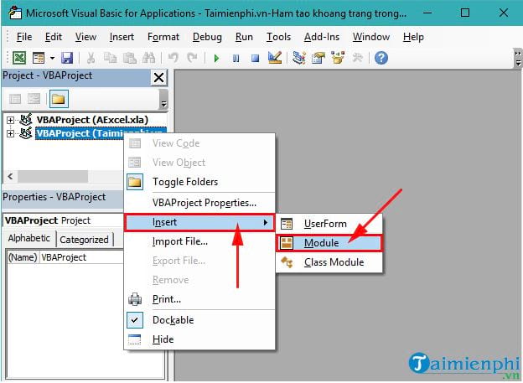Click the Break pause toolbar icon
Image resolution: width=523 pixels, height=383 pixels.
[x=236, y=59]
